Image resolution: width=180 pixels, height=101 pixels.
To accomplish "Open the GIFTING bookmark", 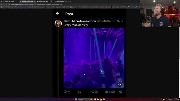I will (124, 7).
